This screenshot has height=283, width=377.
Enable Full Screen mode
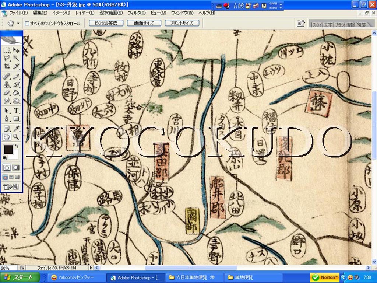17,178
